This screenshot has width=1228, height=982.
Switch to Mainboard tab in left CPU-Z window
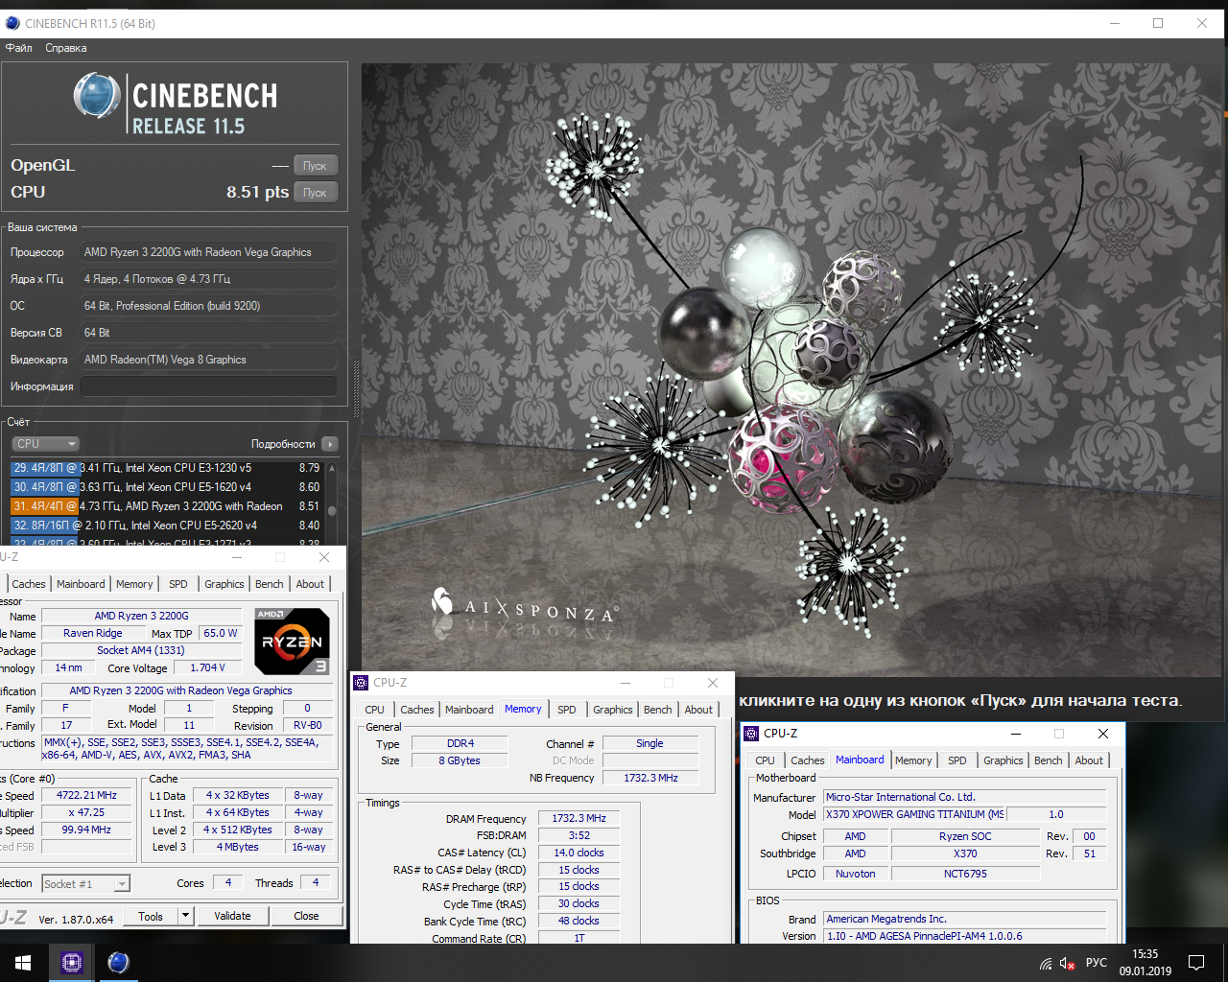click(81, 584)
